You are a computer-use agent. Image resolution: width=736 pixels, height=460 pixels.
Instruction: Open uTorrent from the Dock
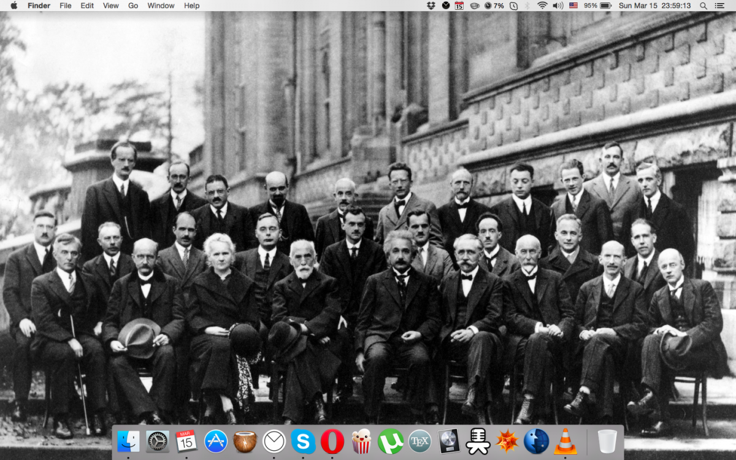pos(391,441)
